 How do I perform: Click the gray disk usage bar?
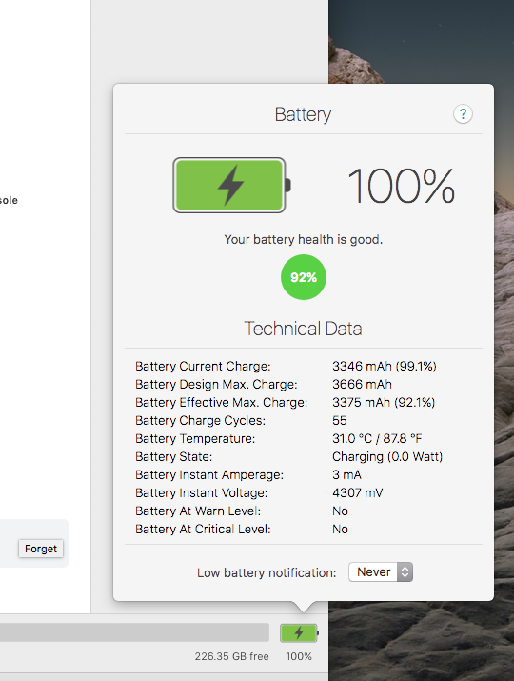tap(134, 632)
